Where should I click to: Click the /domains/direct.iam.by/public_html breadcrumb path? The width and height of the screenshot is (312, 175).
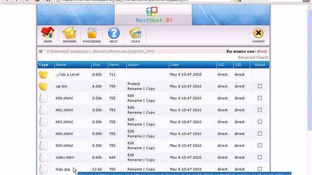pyautogui.click(x=123, y=52)
